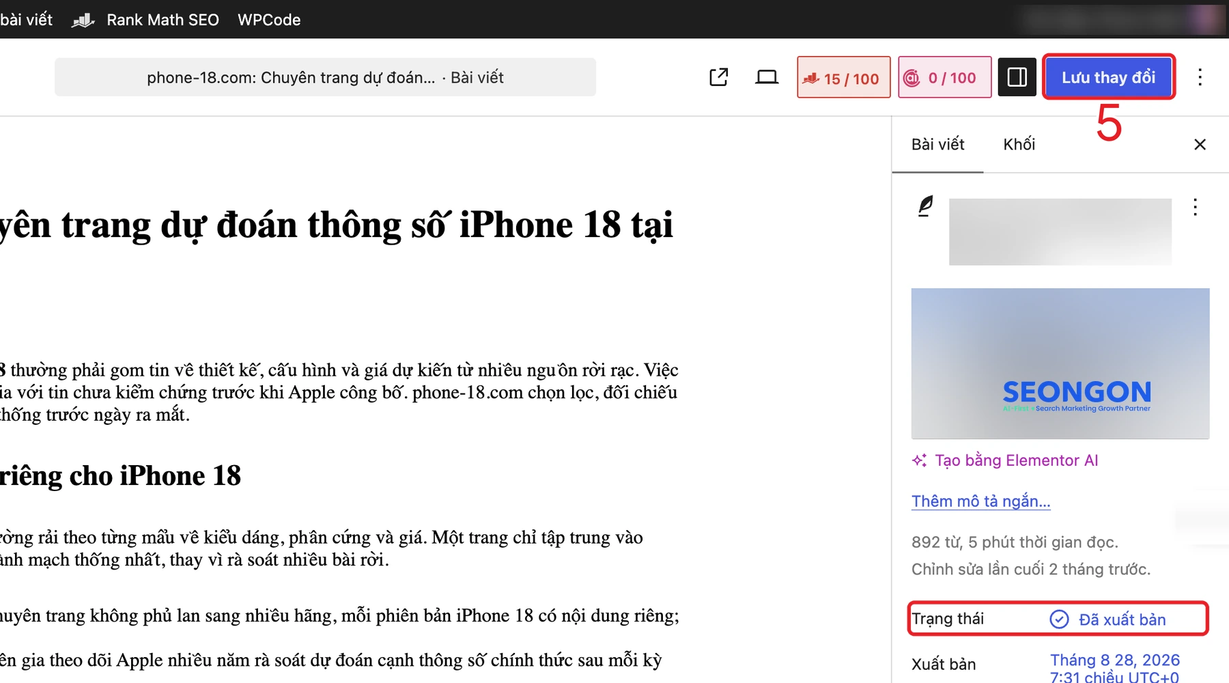Screen dimensions: 1229x683
Task: Open the Content AI score 0/100
Action: pyautogui.click(x=944, y=78)
